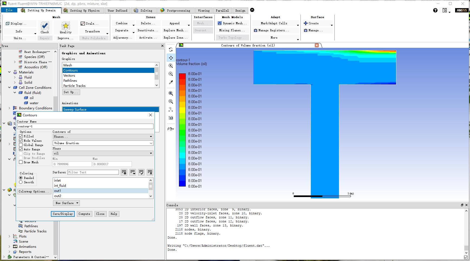Click the Compute button
Screen dimensions: 470x261
point(84,214)
